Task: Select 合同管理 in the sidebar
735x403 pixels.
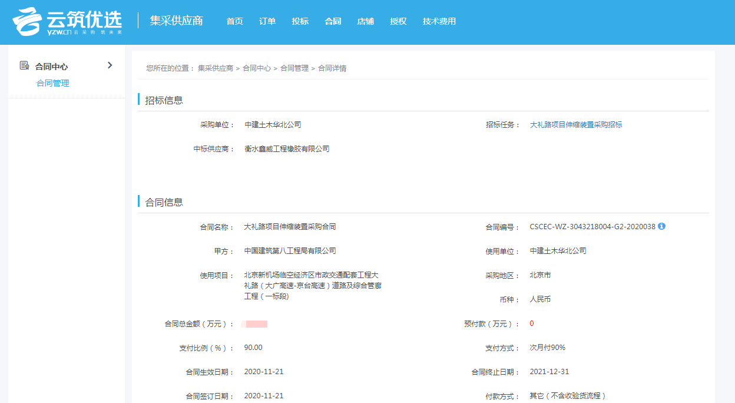Action: [x=52, y=83]
